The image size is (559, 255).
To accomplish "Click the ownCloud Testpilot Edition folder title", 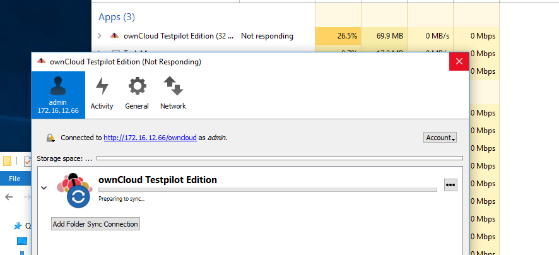I will pyautogui.click(x=158, y=180).
